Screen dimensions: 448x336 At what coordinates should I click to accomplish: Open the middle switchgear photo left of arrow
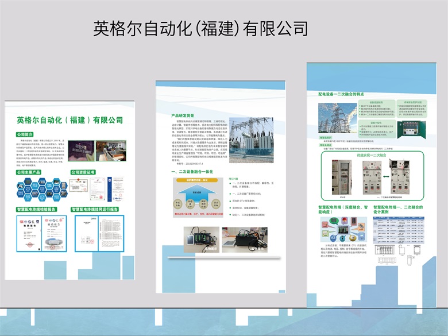pos(372,177)
